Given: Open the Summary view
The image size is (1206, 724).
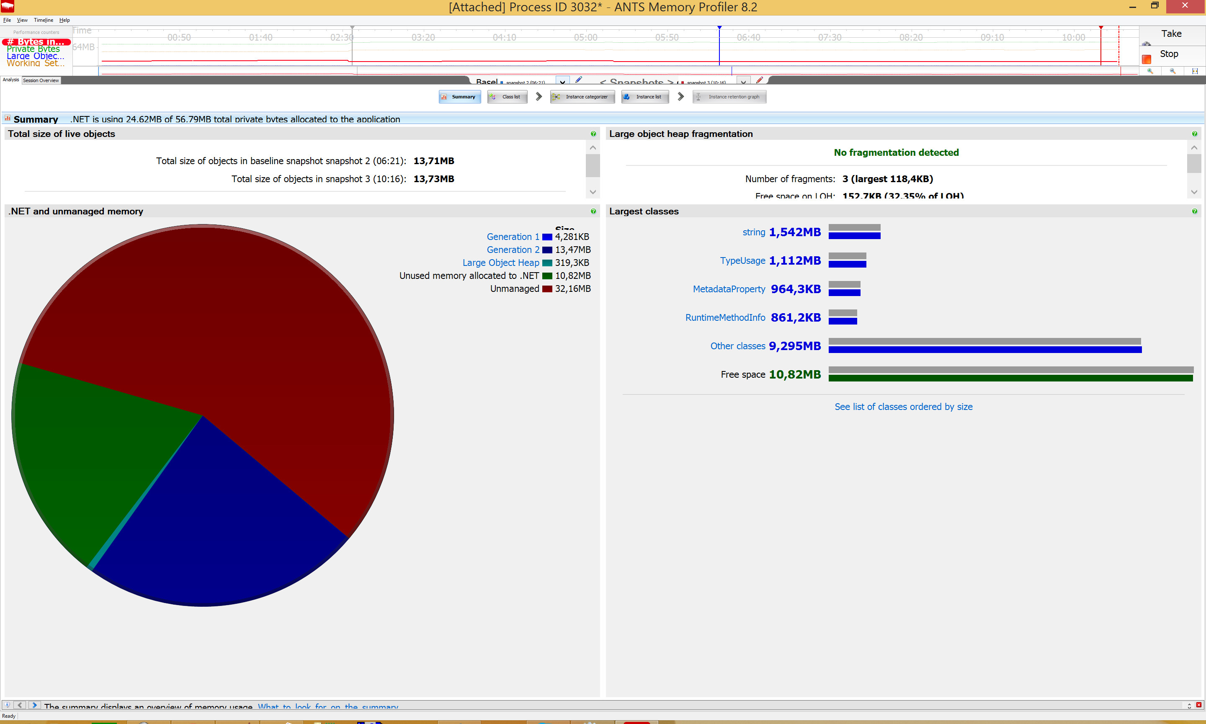Looking at the screenshot, I should tap(459, 97).
